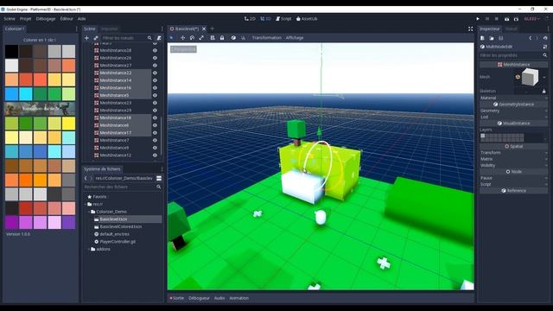553x311 pixels.
Task: Toggle visibility of MeshInstance12
Action: click(155, 155)
